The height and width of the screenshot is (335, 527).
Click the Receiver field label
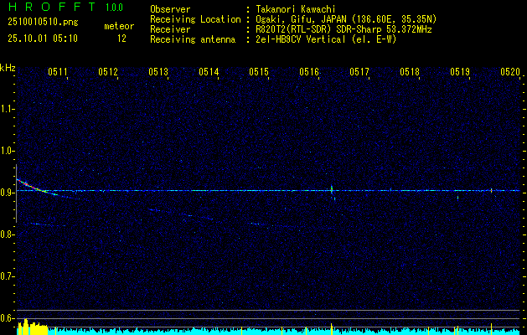click(x=170, y=29)
